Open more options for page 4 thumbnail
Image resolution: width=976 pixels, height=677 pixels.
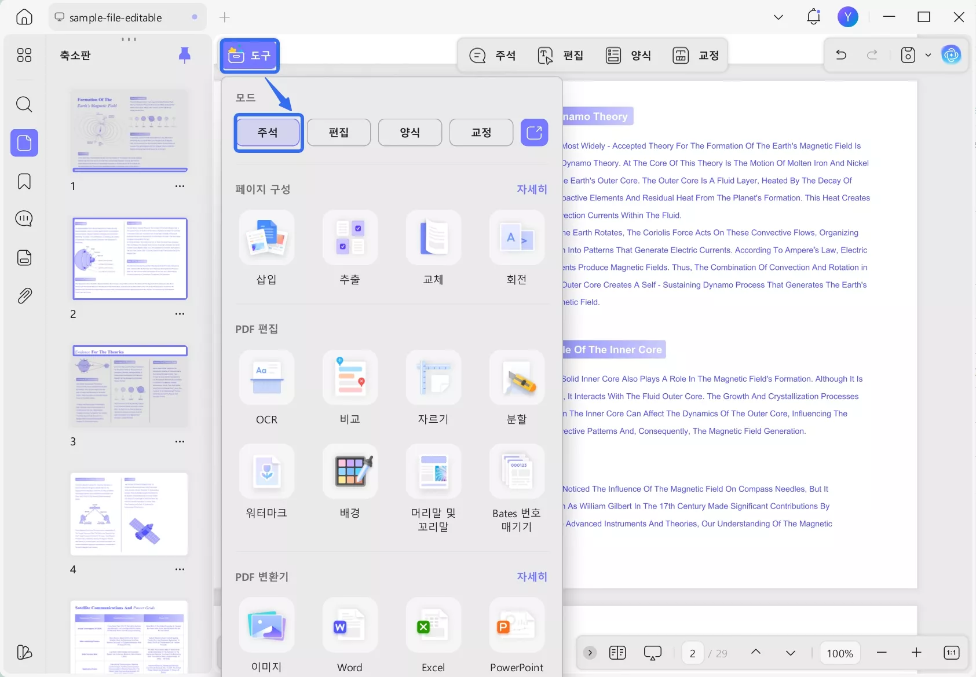[180, 569]
